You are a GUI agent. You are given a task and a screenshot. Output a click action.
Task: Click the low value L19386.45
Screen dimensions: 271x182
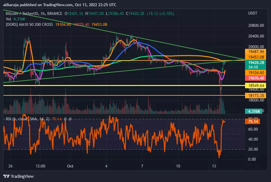[115, 14]
